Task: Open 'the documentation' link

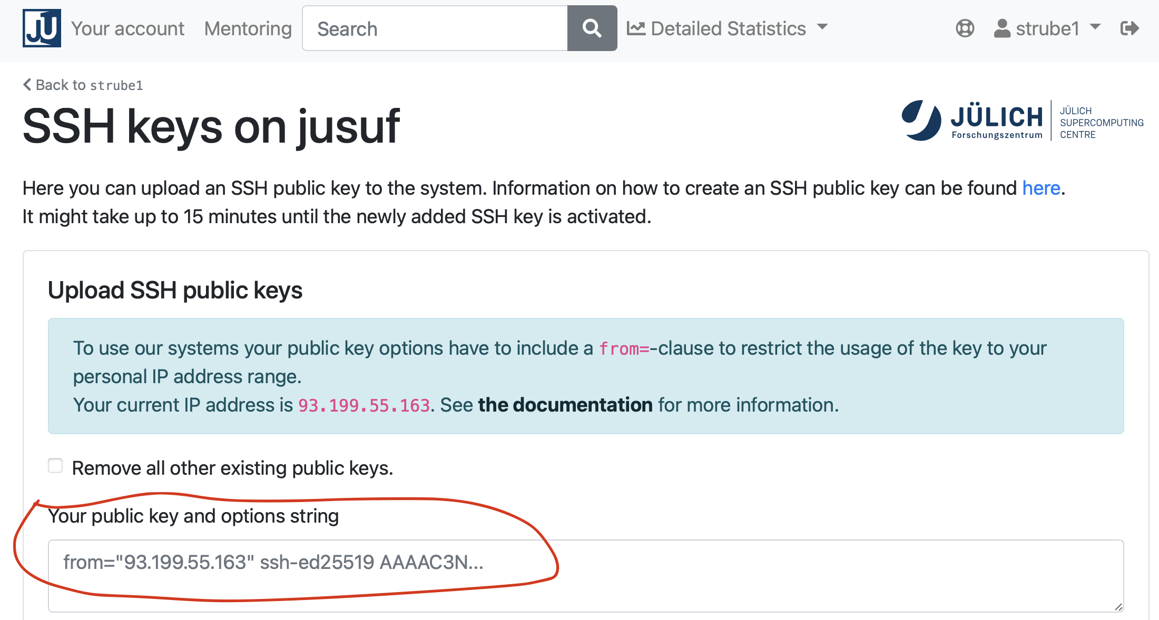Action: pyautogui.click(x=565, y=405)
